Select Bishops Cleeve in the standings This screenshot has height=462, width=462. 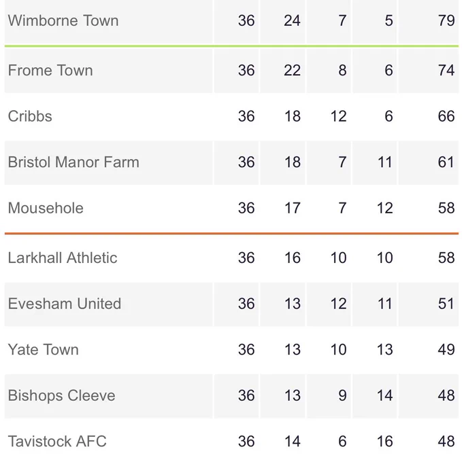(62, 395)
